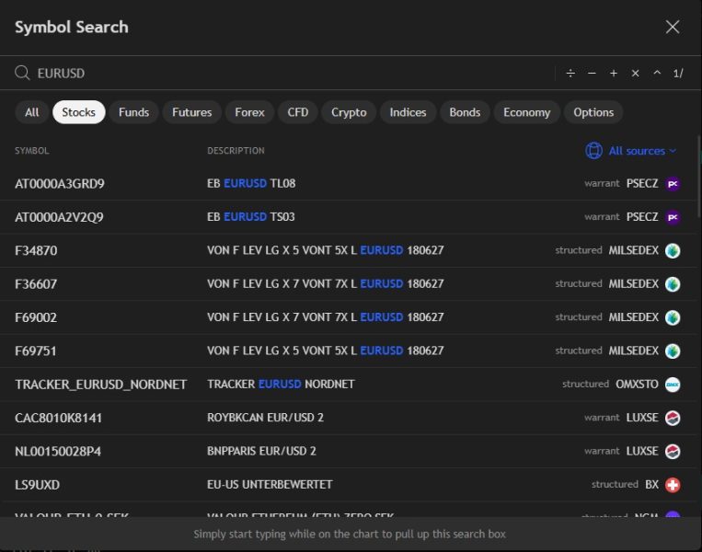Click PSECZ exchange logo on TL08 row
The width and height of the screenshot is (702, 552).
(673, 184)
